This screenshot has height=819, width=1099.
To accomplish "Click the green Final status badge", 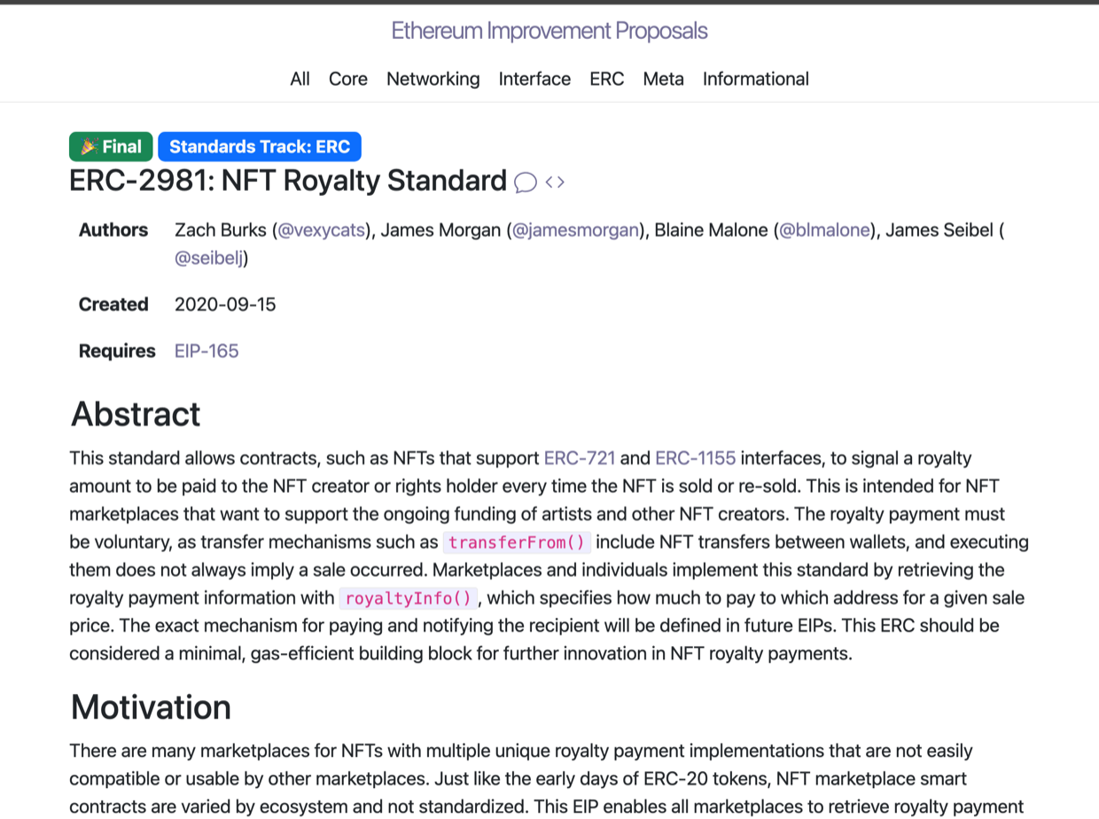I will tap(111, 146).
